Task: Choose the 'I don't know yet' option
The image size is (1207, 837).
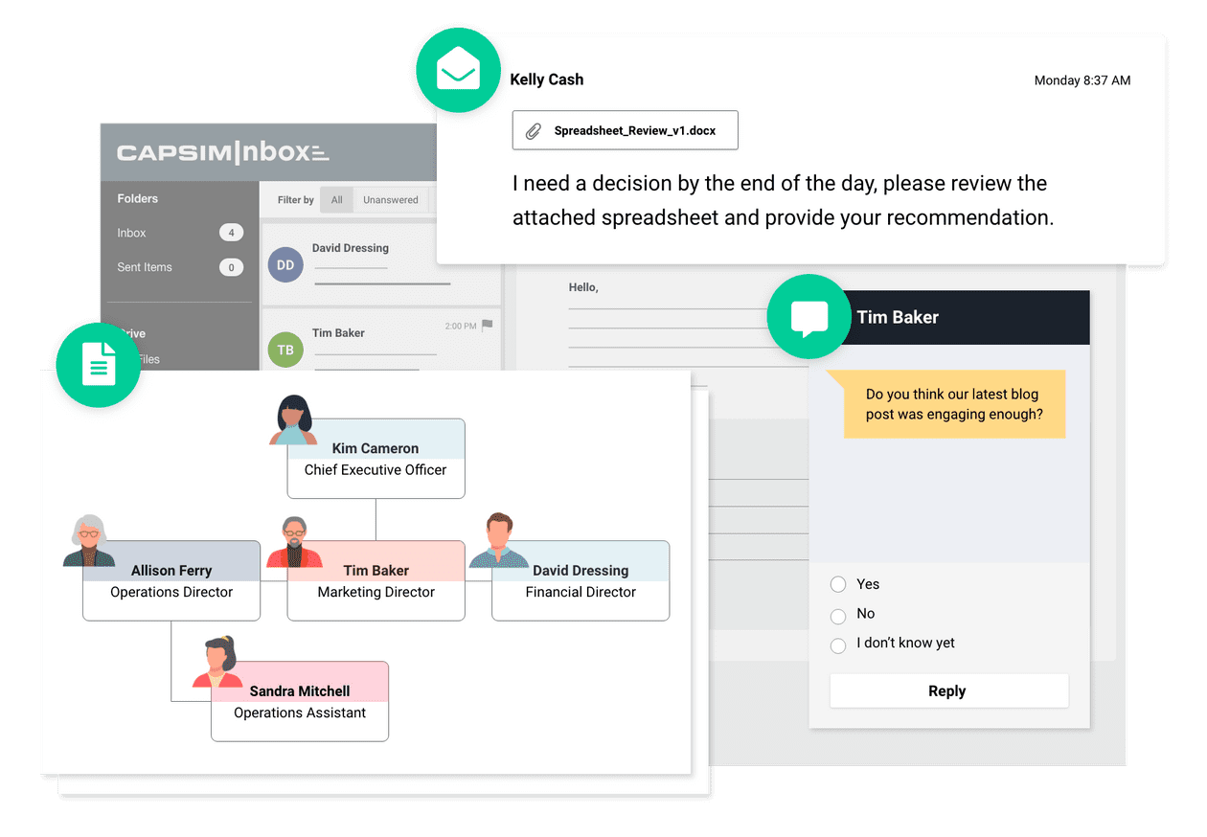Action: 838,645
